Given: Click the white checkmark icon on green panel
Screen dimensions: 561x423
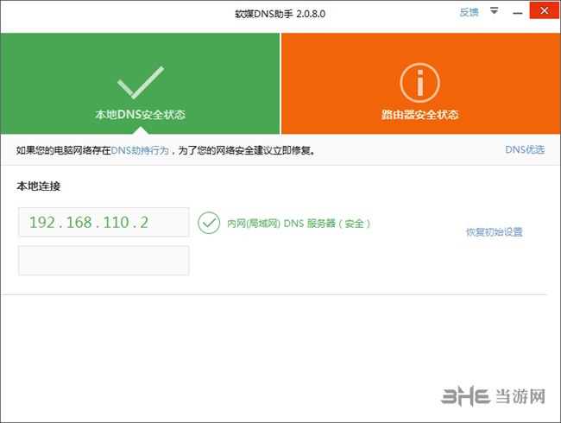Looking at the screenshot, I should (140, 82).
